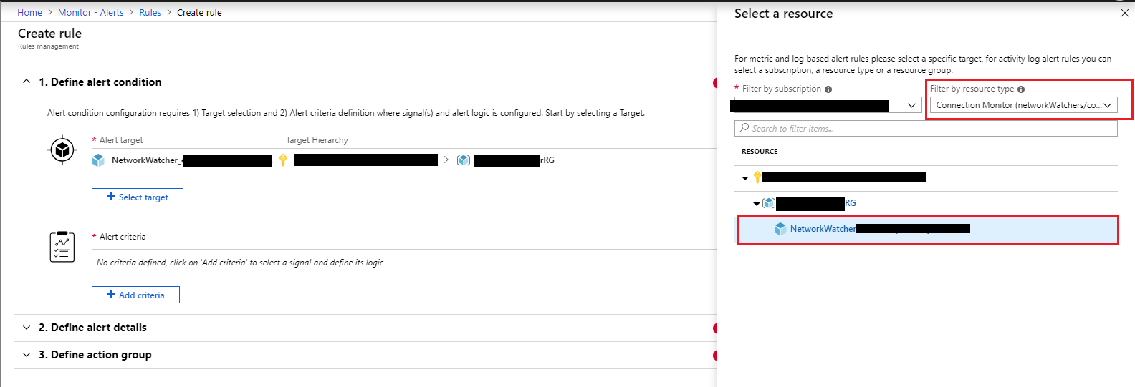
Task: Collapse section 1 Define alert condition
Action: pyautogui.click(x=27, y=82)
